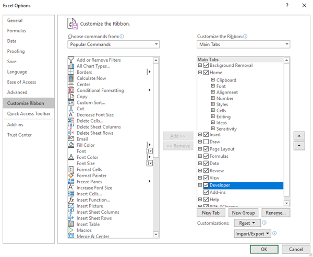This screenshot has height=257, width=313.
Task: Click the Move Up arrow button
Action: click(x=299, y=136)
